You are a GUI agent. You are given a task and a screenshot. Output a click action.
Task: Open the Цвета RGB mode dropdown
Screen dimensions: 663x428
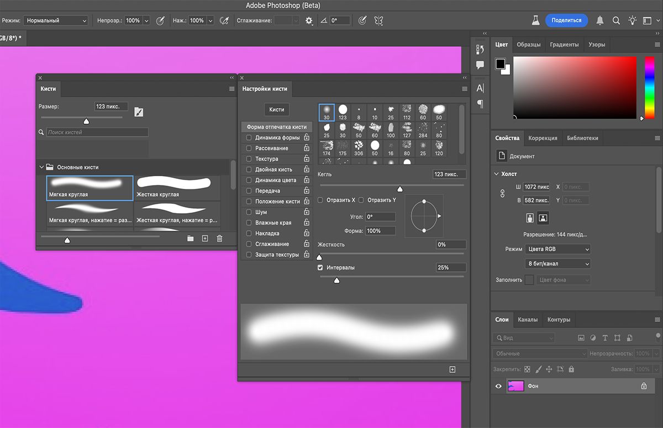pyautogui.click(x=558, y=249)
